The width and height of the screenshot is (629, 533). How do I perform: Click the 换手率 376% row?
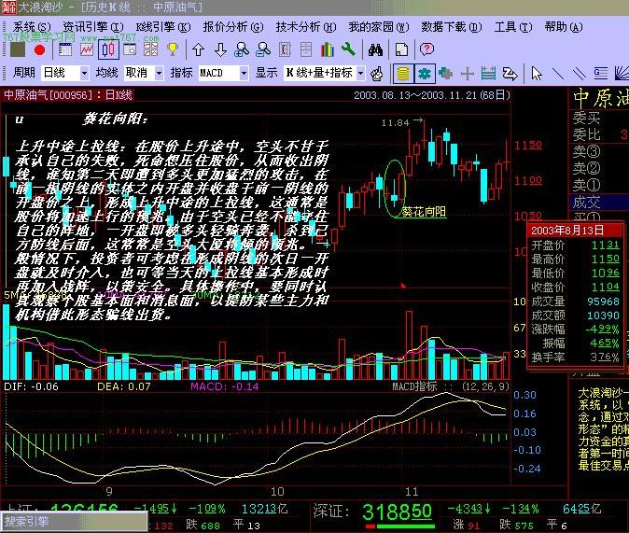pyautogui.click(x=575, y=357)
